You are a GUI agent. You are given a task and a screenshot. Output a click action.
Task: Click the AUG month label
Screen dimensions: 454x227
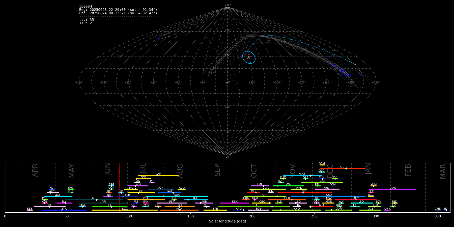point(180,171)
